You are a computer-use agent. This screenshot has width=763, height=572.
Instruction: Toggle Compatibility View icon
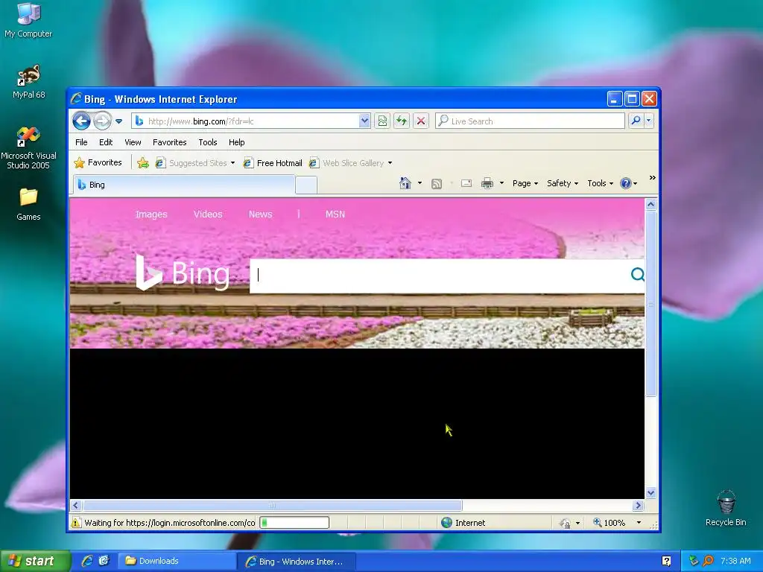pos(382,121)
